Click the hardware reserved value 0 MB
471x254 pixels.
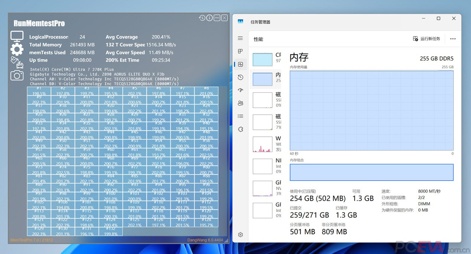423,210
